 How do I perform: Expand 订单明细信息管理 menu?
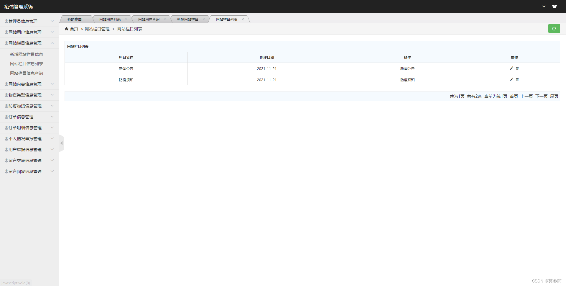(x=29, y=128)
